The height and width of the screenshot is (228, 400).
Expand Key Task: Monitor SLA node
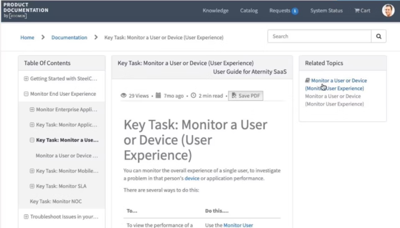point(32,186)
